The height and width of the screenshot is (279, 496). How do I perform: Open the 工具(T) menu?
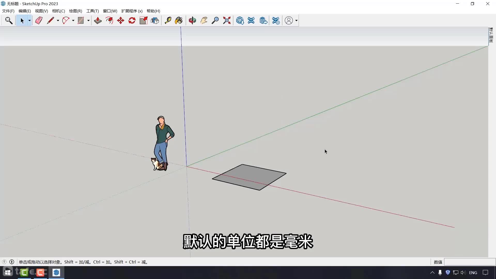92,11
